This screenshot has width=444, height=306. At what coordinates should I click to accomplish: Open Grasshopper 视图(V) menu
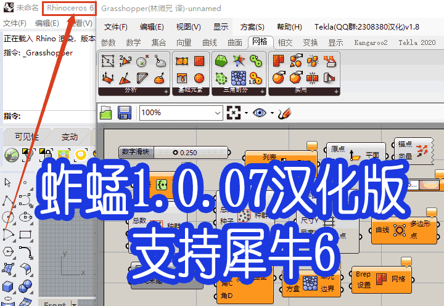[x=188, y=27]
